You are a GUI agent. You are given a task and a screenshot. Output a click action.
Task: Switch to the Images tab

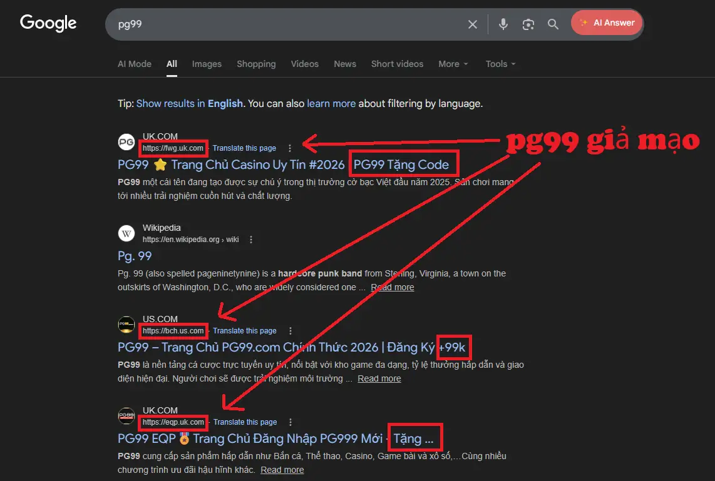(x=207, y=64)
